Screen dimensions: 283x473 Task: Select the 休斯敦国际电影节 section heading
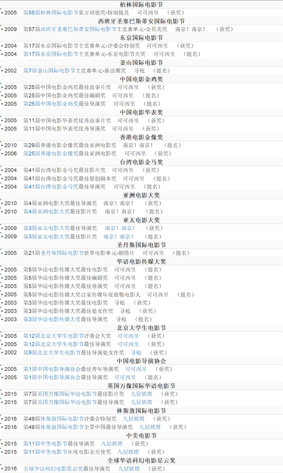[141, 411]
